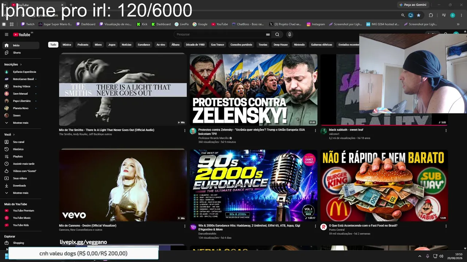Open the browser tab list dropdown

5,5
